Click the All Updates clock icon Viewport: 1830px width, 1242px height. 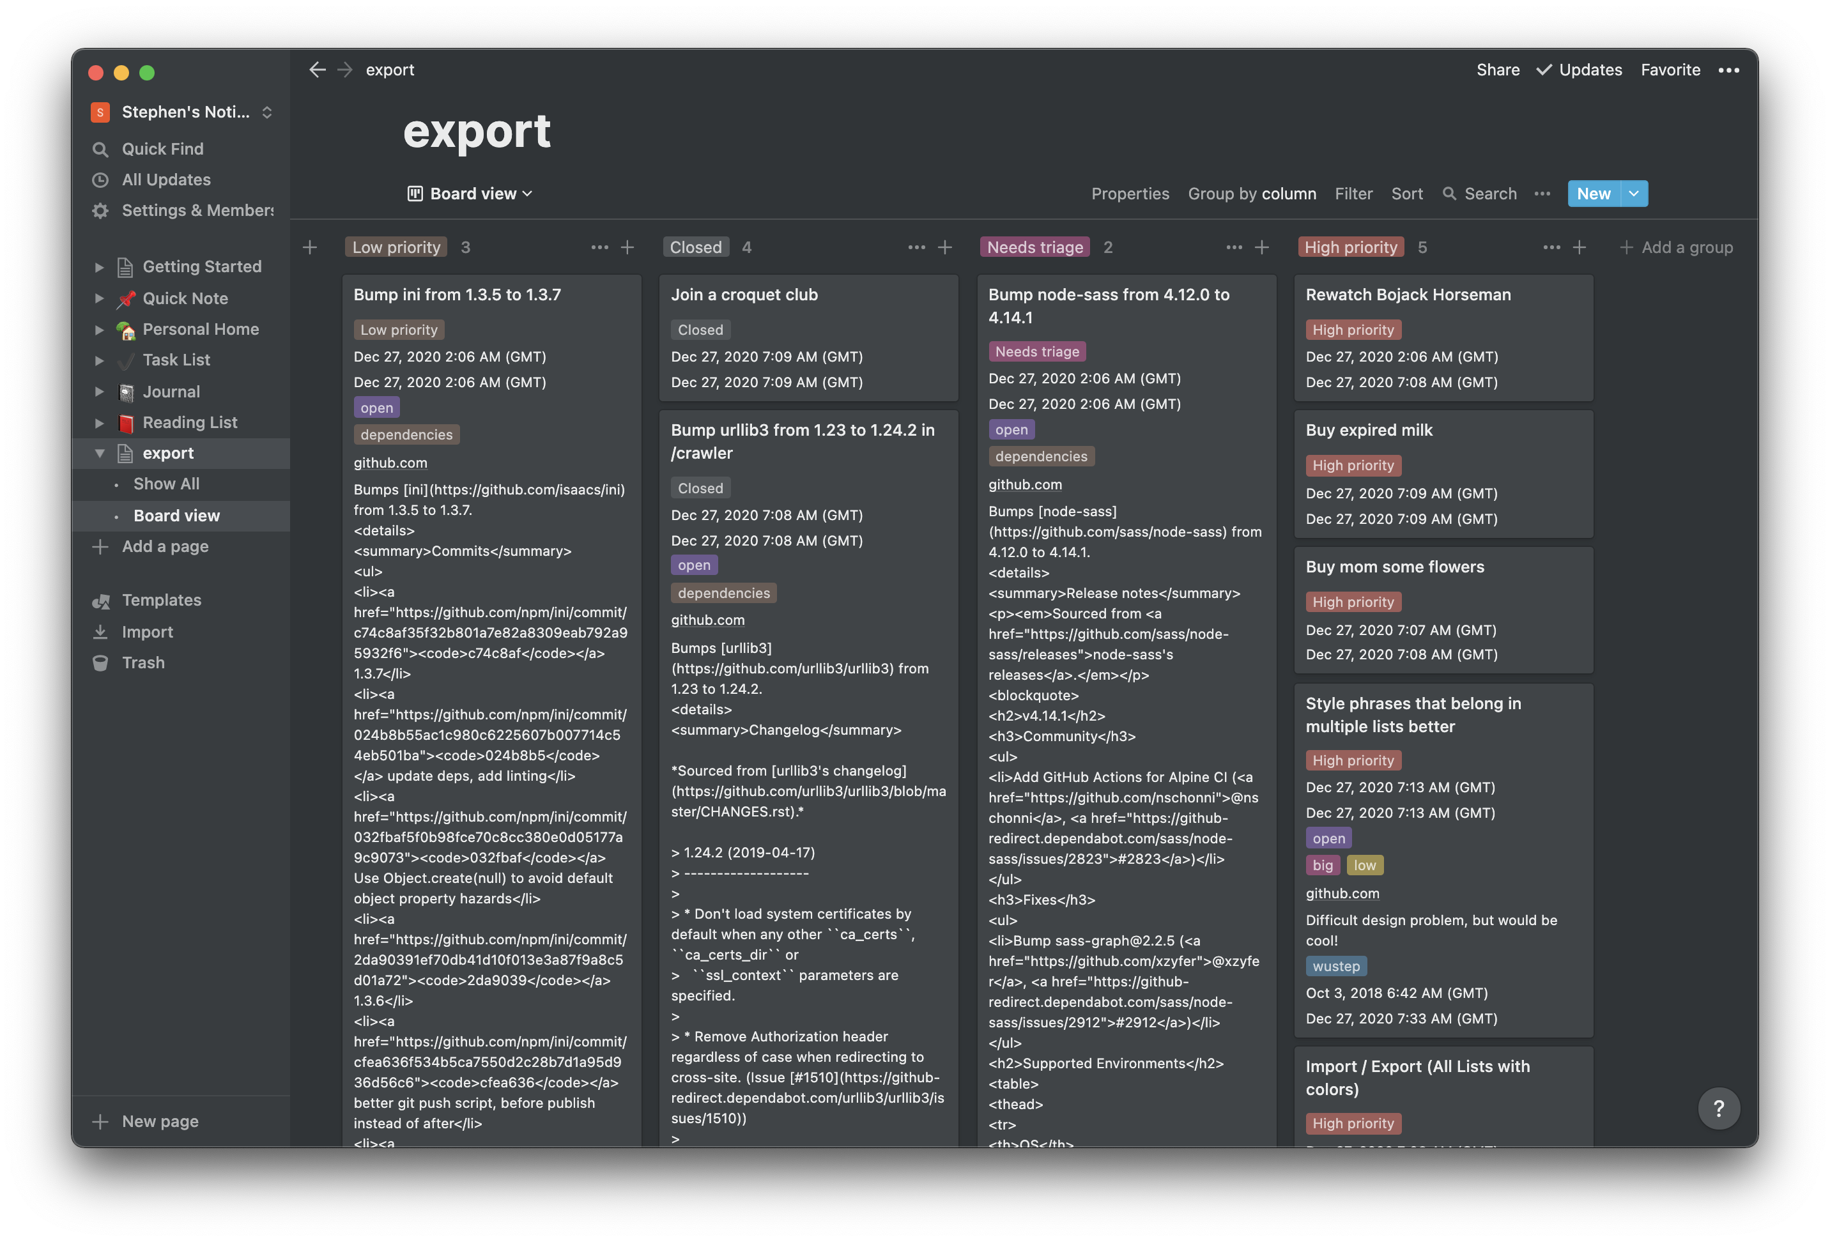coord(100,180)
